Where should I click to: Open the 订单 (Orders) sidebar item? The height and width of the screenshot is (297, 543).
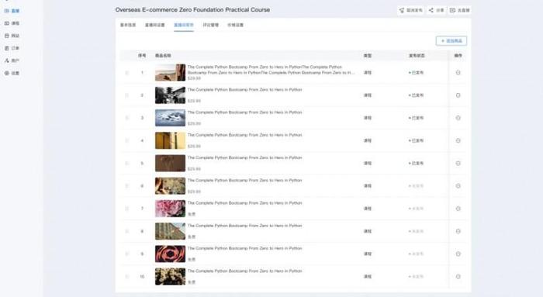coord(12,48)
